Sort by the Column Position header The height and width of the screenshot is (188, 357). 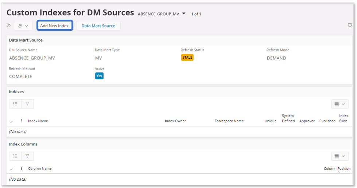tap(337, 169)
